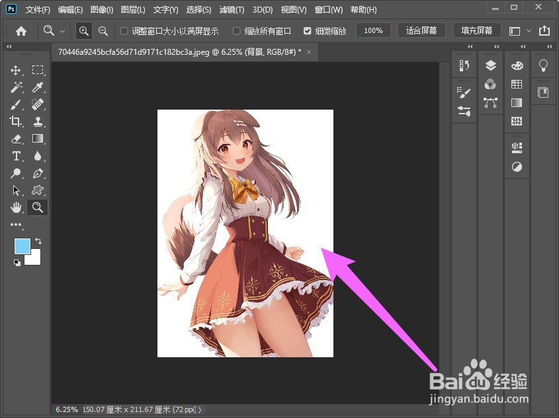
Task: Select the Eraser tool
Action: 16,139
